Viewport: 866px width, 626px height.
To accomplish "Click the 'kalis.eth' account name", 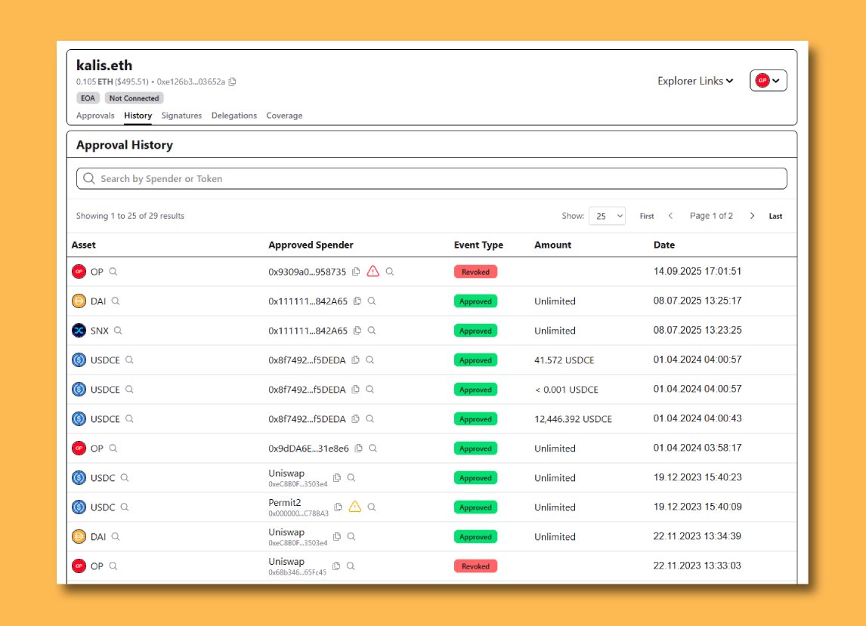I will [x=104, y=65].
